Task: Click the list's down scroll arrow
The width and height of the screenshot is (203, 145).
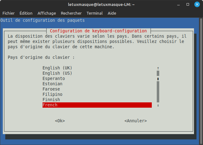Action: [x=158, y=105]
